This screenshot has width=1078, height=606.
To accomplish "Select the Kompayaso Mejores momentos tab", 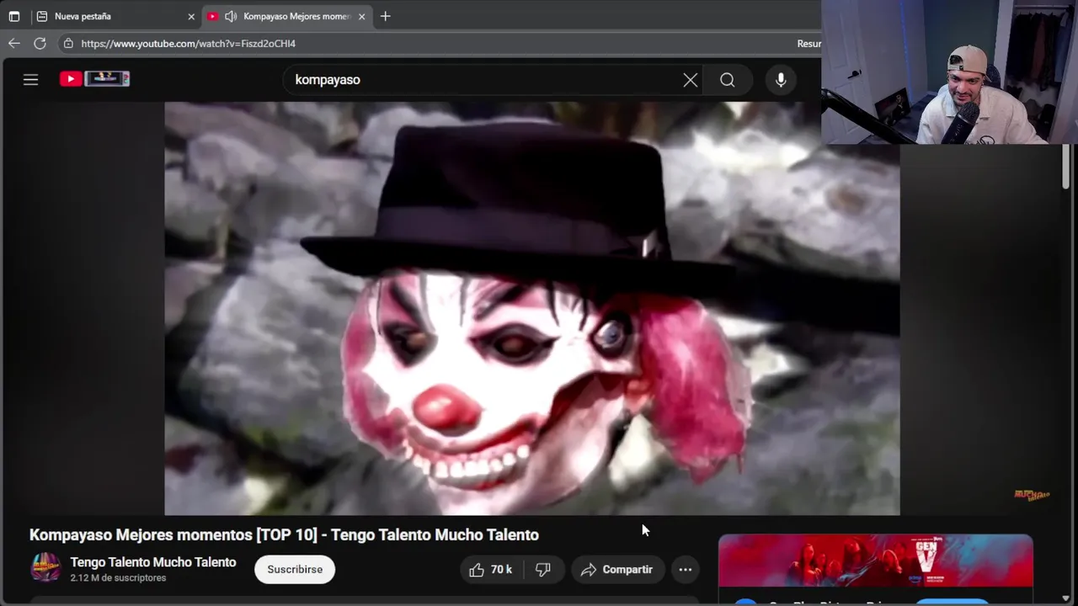I will click(x=286, y=16).
